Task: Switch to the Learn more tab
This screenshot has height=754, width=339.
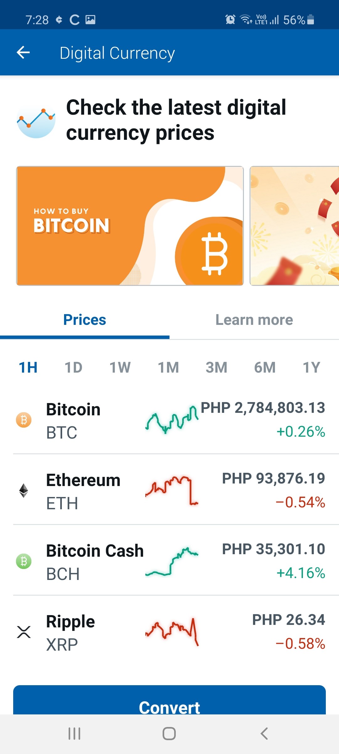Action: (x=254, y=320)
